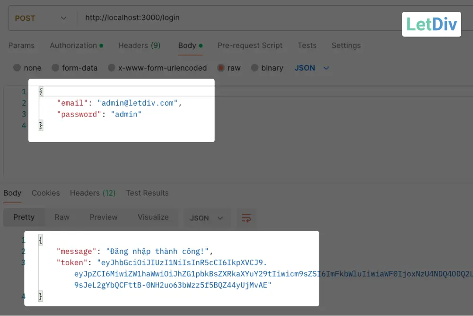This screenshot has width=473, height=316.
Task: Select the raw body radio button
Action: coord(221,68)
